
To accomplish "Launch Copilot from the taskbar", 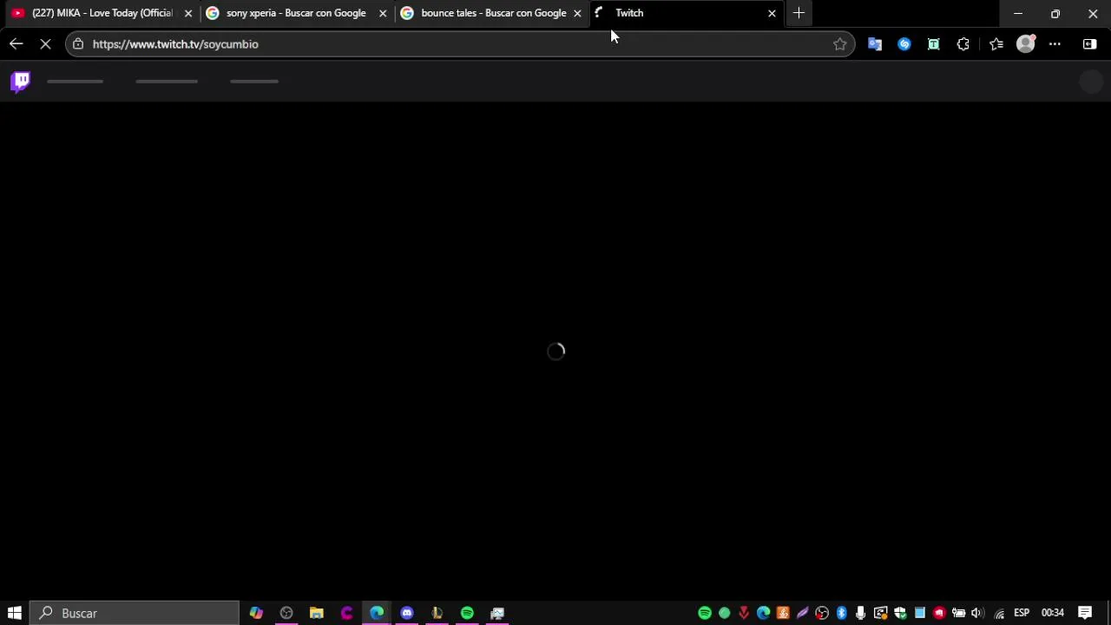I will (x=256, y=613).
